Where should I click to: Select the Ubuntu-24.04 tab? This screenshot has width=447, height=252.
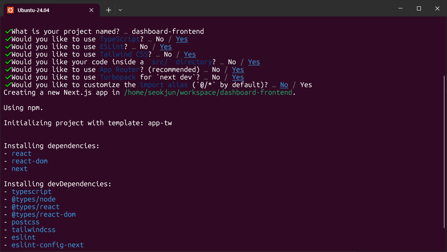click(52, 10)
